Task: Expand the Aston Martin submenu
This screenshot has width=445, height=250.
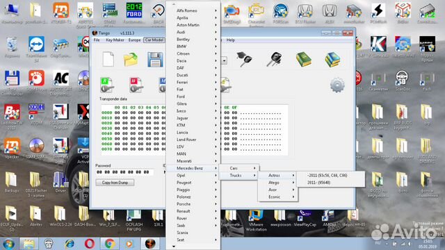Action: (x=193, y=25)
